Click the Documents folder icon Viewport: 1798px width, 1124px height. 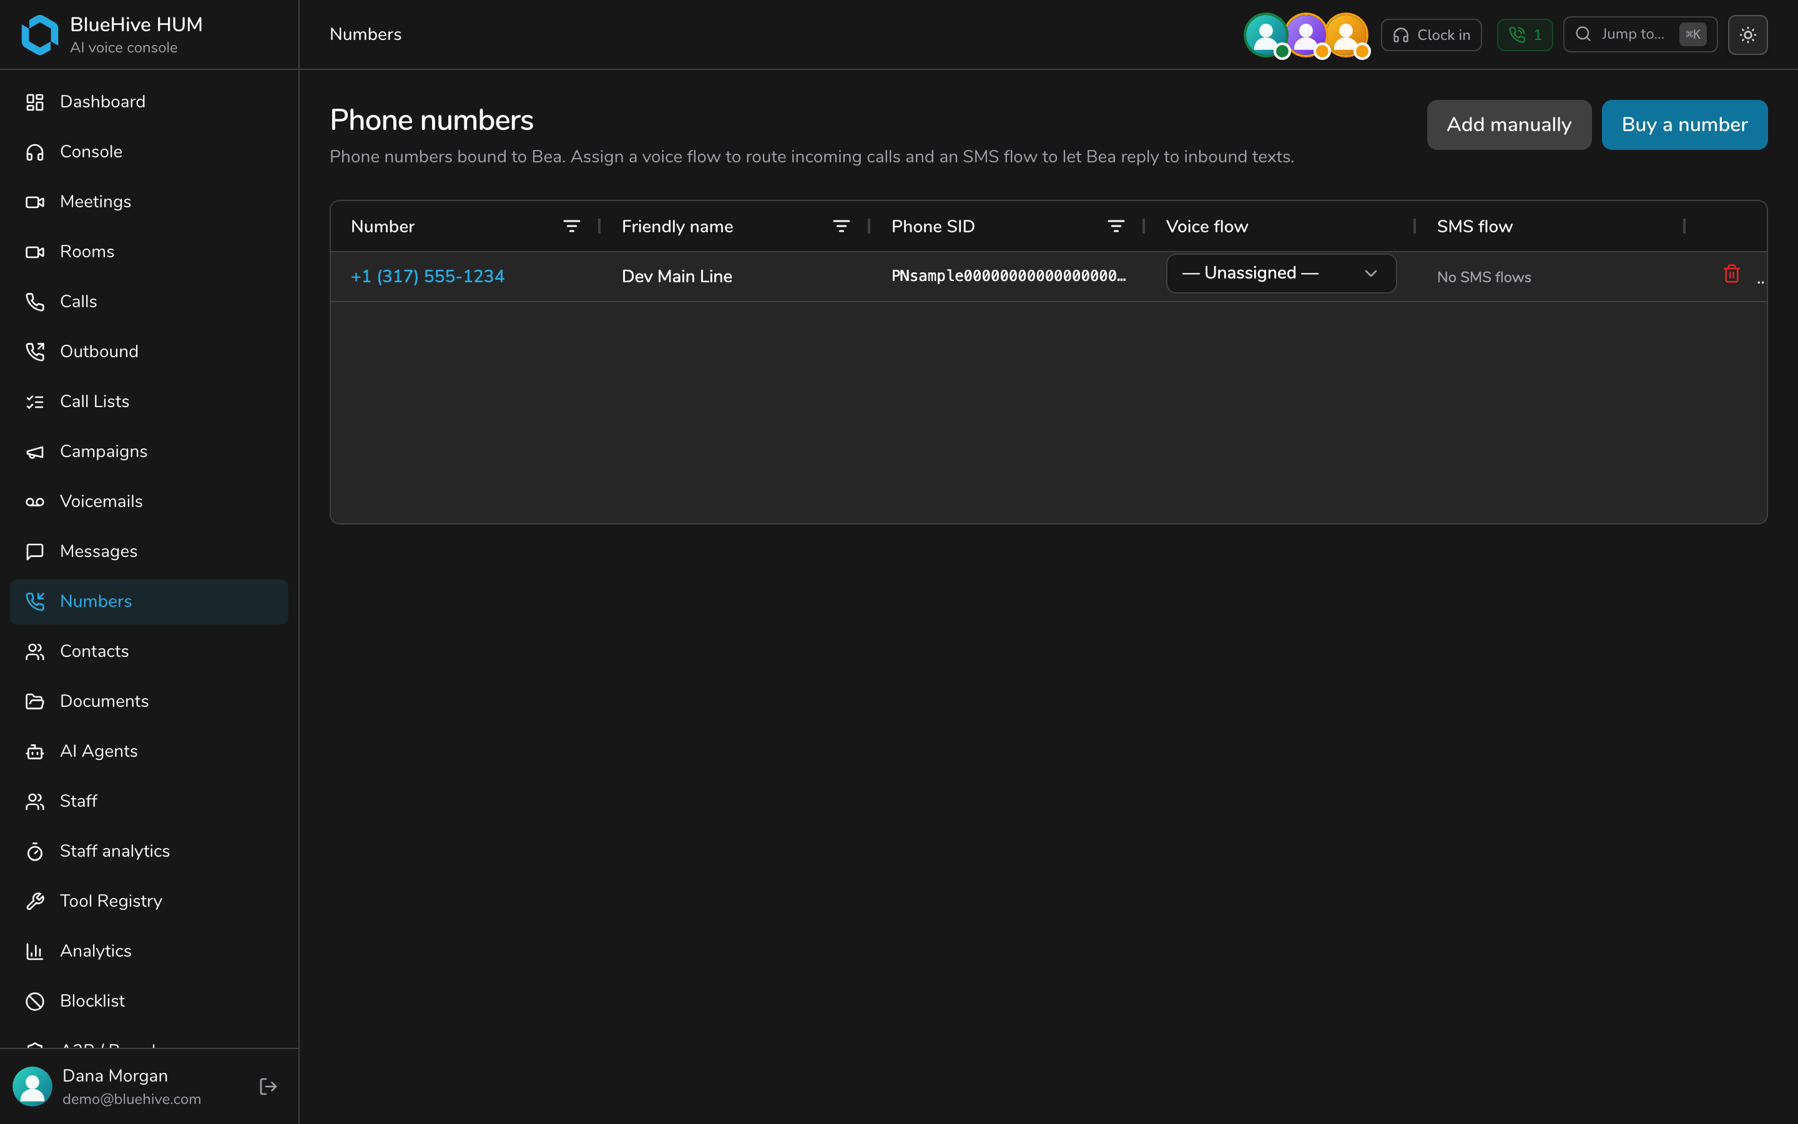(x=35, y=701)
